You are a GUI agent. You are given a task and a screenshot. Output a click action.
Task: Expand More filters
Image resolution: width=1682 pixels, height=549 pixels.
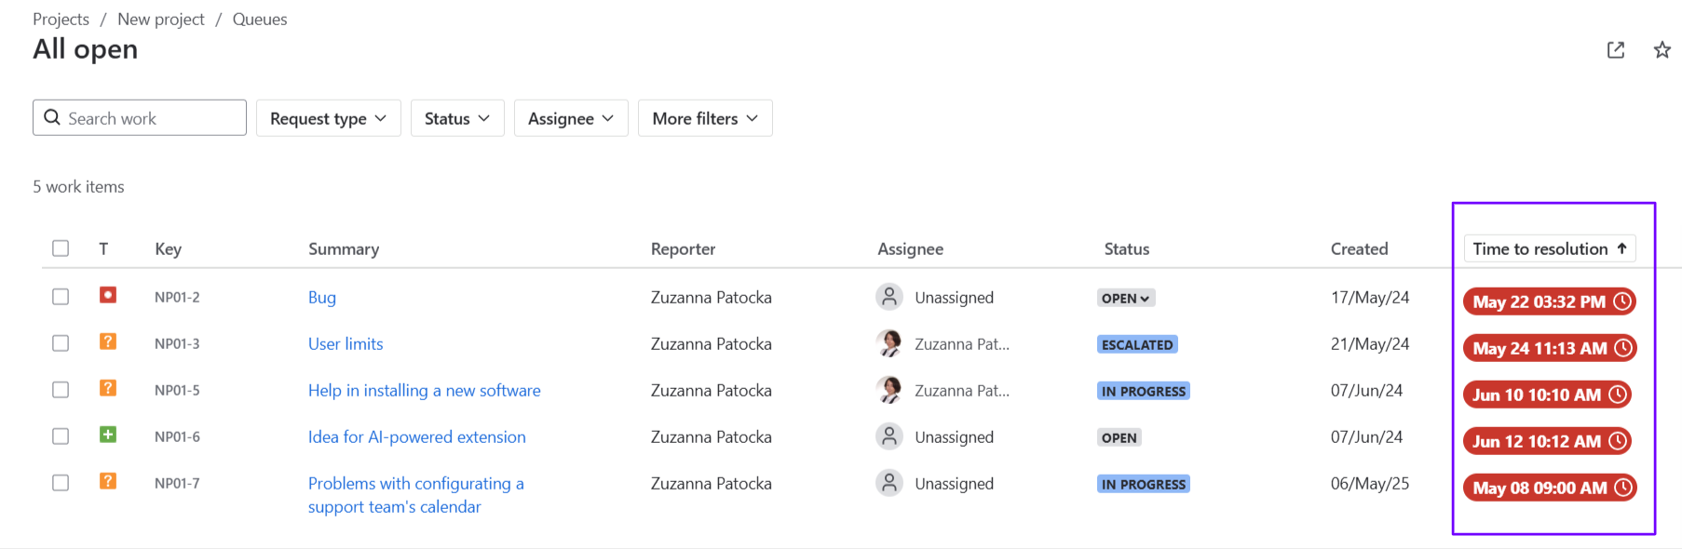(705, 118)
